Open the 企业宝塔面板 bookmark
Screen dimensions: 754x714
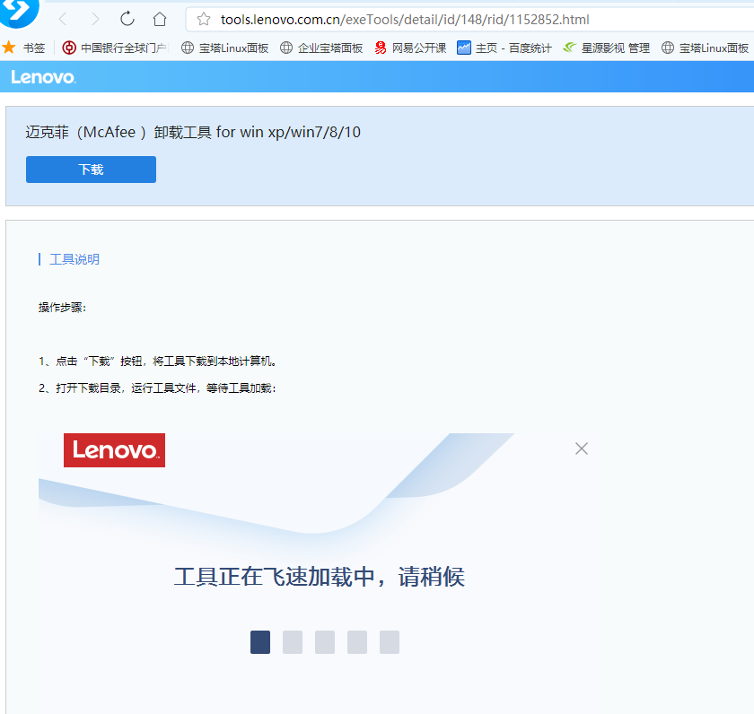click(x=321, y=48)
